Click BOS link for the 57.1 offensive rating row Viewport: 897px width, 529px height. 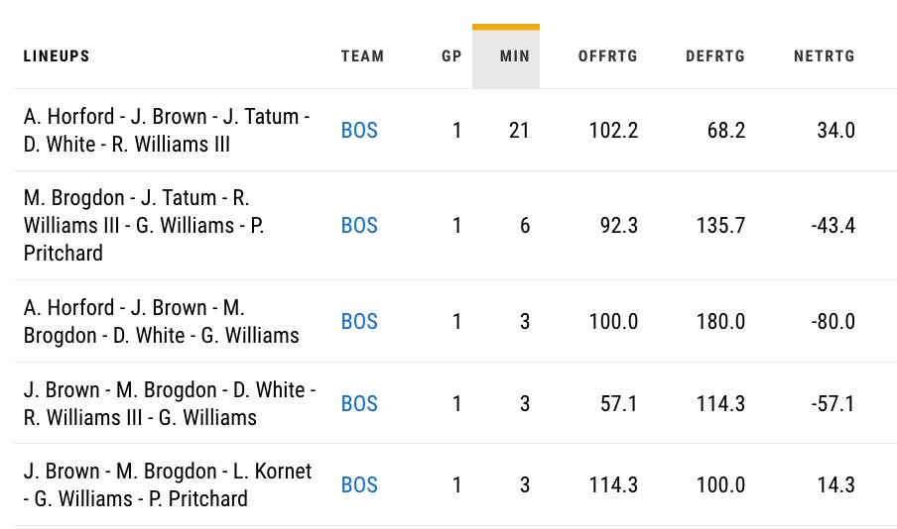point(359,403)
